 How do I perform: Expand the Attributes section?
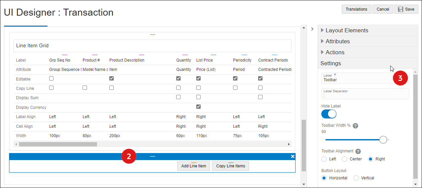[368, 41]
